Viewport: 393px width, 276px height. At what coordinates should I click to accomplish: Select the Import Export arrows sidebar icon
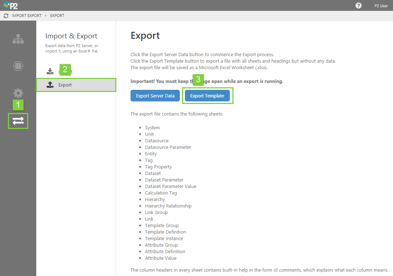(18, 121)
